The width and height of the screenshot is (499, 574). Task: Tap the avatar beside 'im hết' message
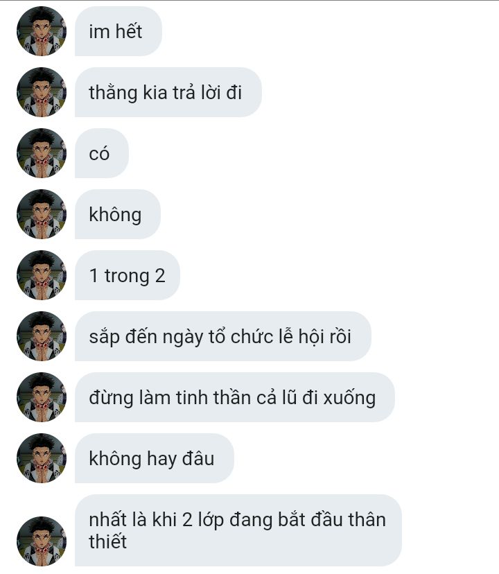click(x=42, y=31)
